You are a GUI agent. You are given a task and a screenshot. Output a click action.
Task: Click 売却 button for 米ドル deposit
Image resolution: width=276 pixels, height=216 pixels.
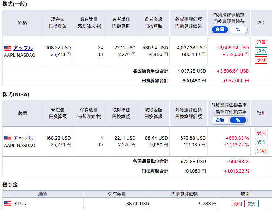252,204
